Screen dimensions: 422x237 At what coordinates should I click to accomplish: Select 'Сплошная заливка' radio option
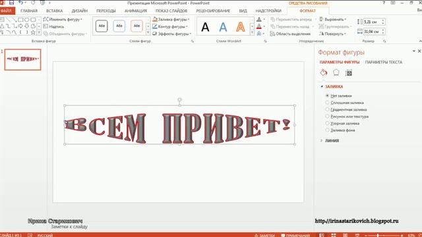344,103
